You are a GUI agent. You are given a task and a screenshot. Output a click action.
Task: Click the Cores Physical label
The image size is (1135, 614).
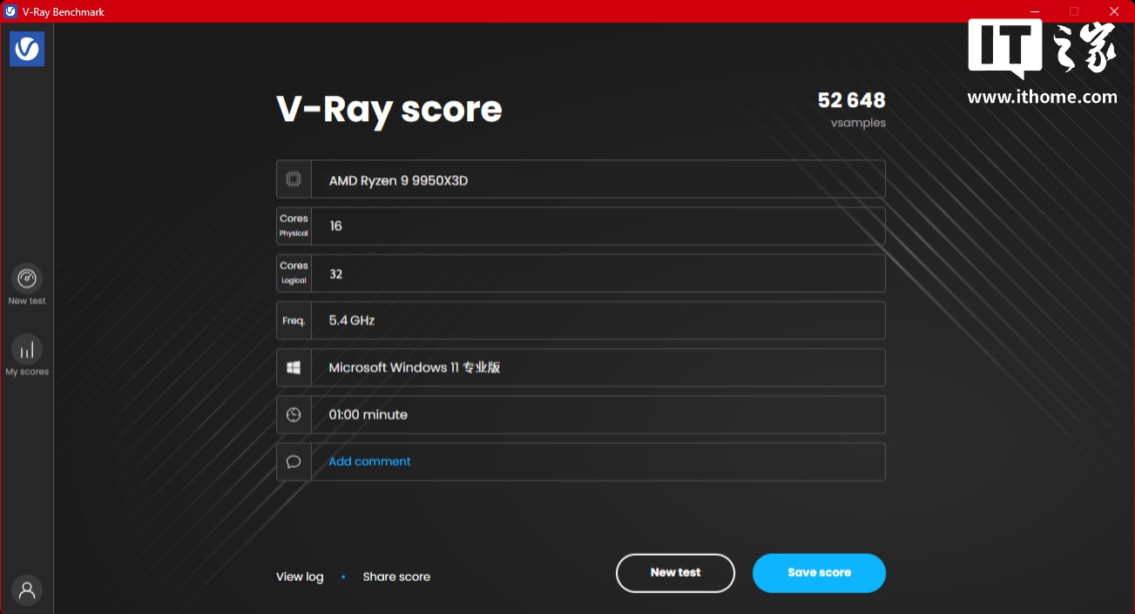pos(294,226)
